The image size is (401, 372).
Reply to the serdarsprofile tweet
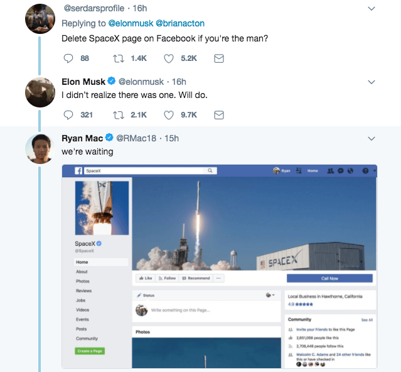tap(69, 58)
